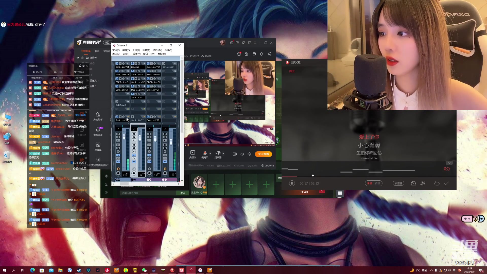487x274 pixels.
Task: Toggle listen on the 唱歌 channel
Action: [118, 140]
